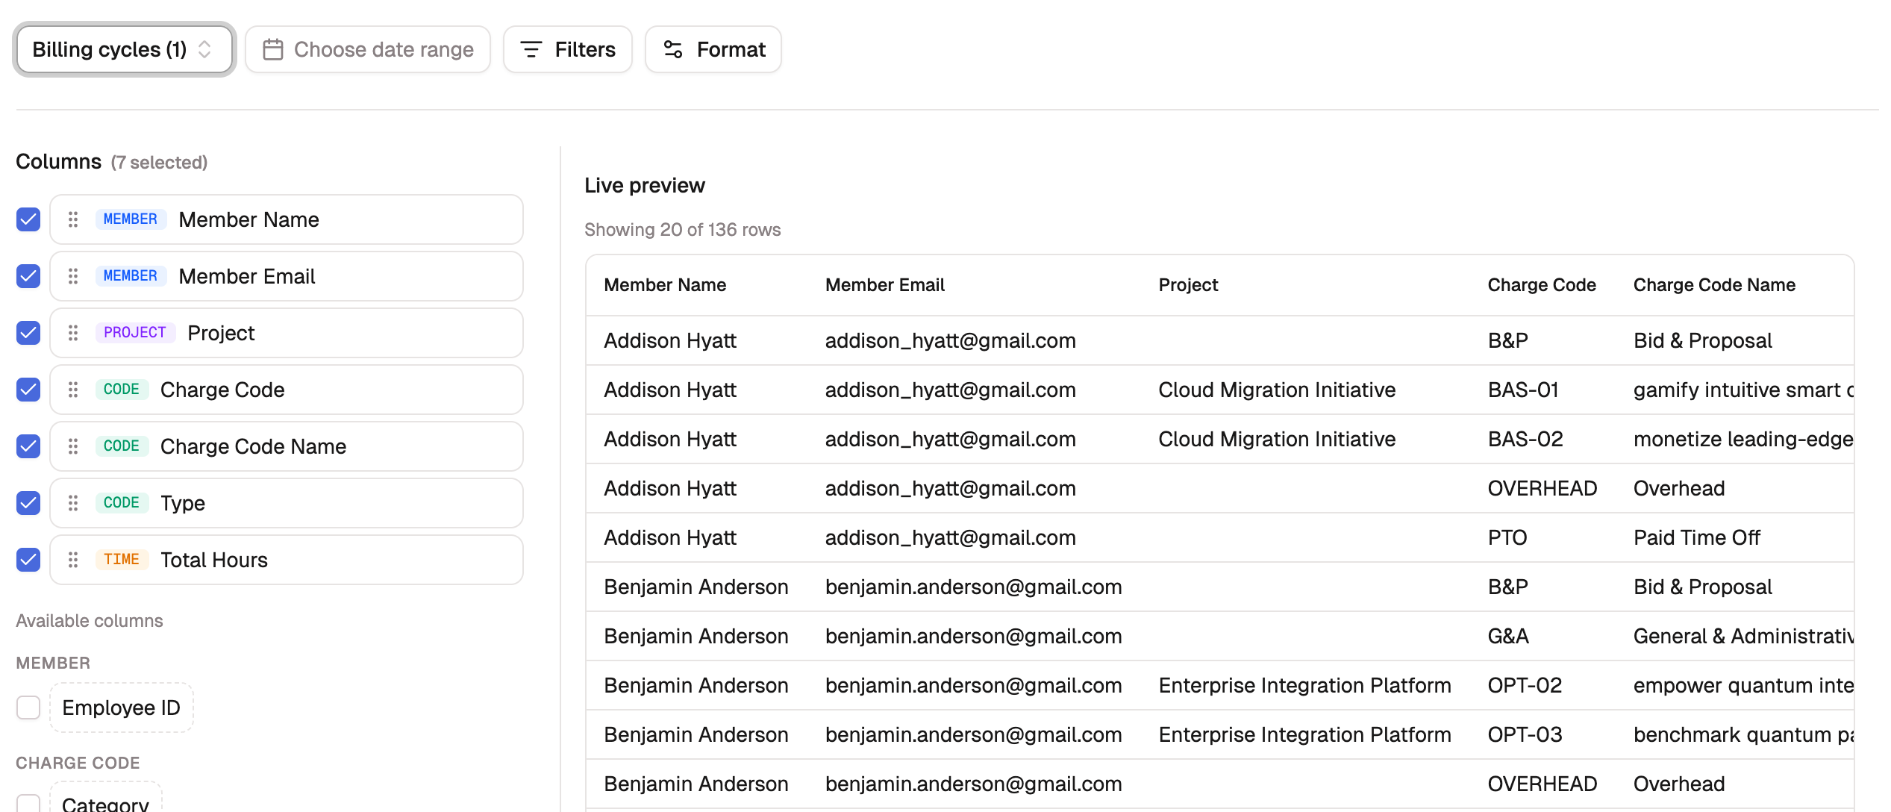The image size is (1891, 812).
Task: Click Enterprise Integration Platform in OPT-02 row
Action: point(1304,685)
